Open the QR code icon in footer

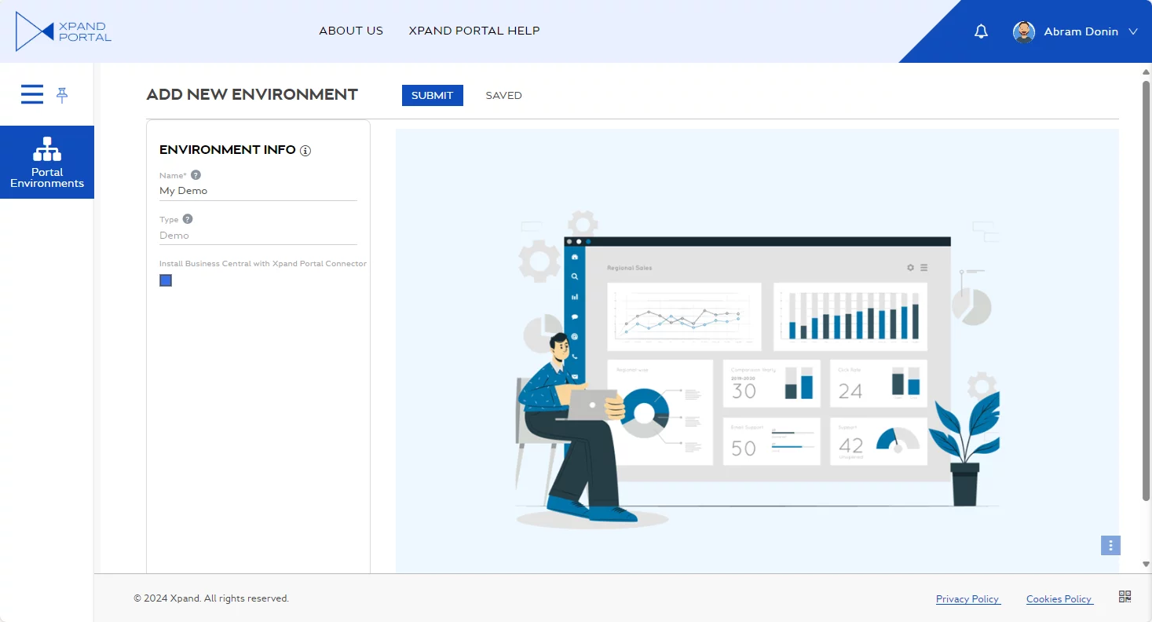[1125, 597]
